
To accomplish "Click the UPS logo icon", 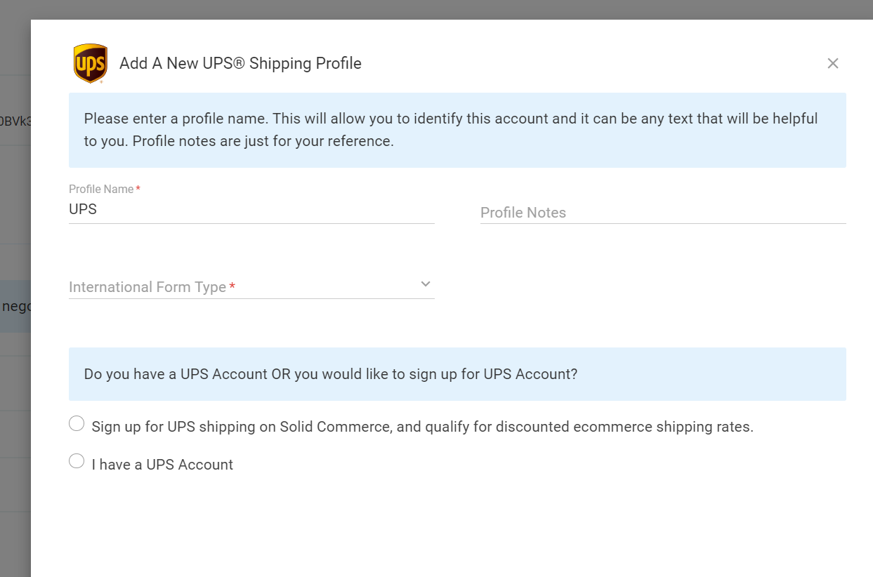I will [x=90, y=62].
